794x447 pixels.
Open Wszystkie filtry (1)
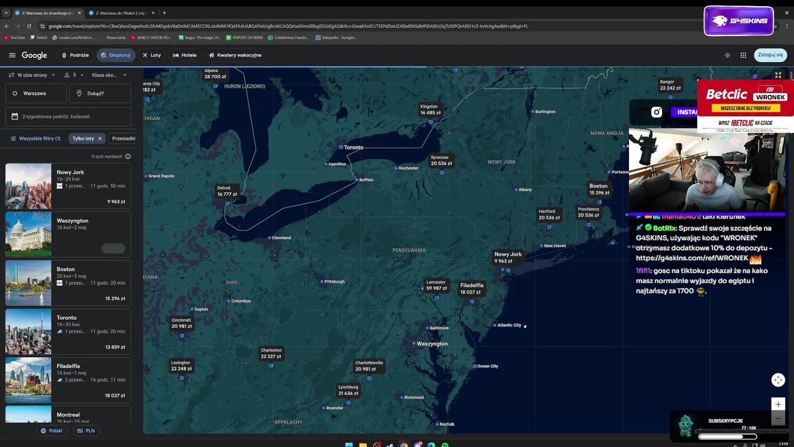pyautogui.click(x=35, y=138)
